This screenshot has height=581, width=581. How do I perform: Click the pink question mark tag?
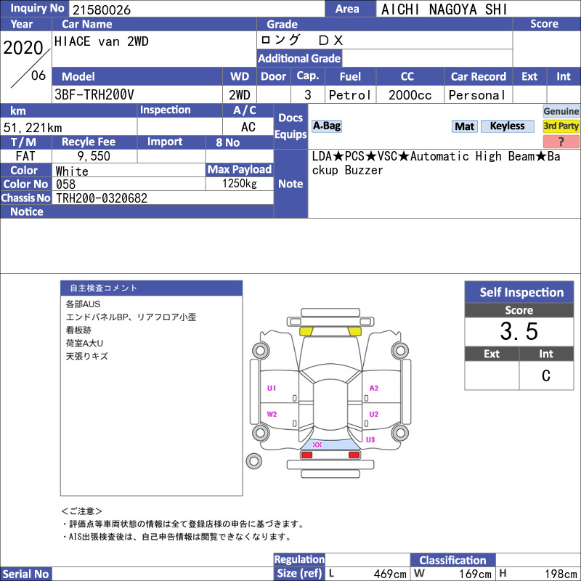pos(561,141)
